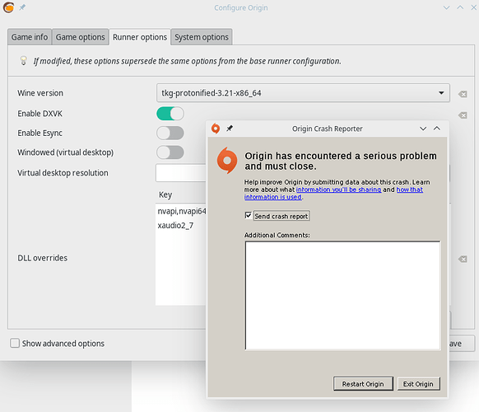Click the partially hidden Save button

[x=462, y=344]
